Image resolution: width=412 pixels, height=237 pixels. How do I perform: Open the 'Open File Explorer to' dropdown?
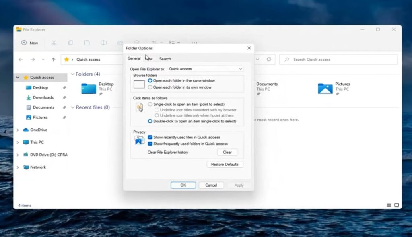pos(205,69)
